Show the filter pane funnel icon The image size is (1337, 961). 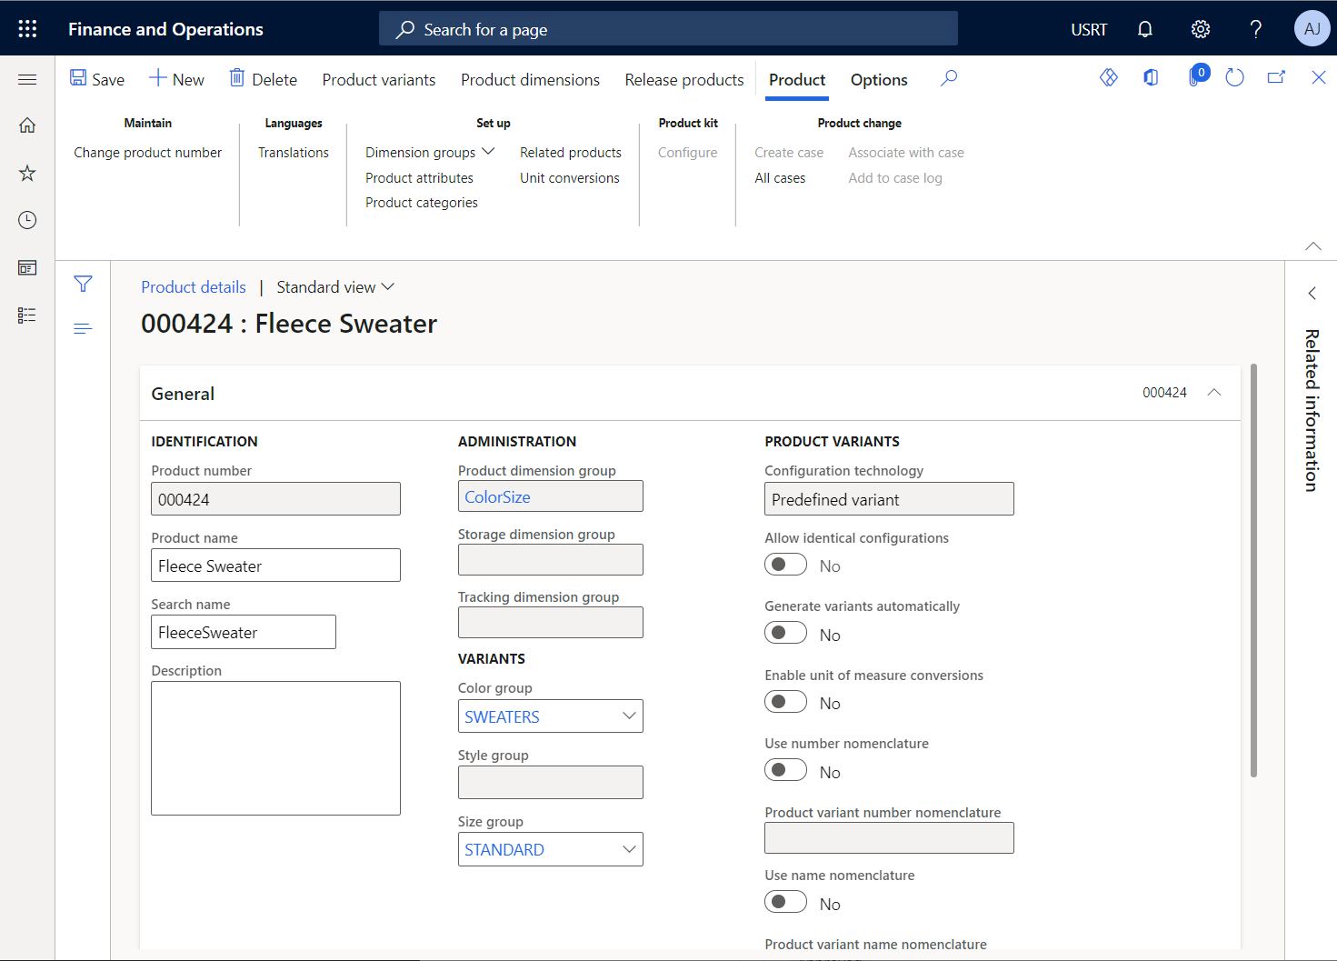(83, 285)
